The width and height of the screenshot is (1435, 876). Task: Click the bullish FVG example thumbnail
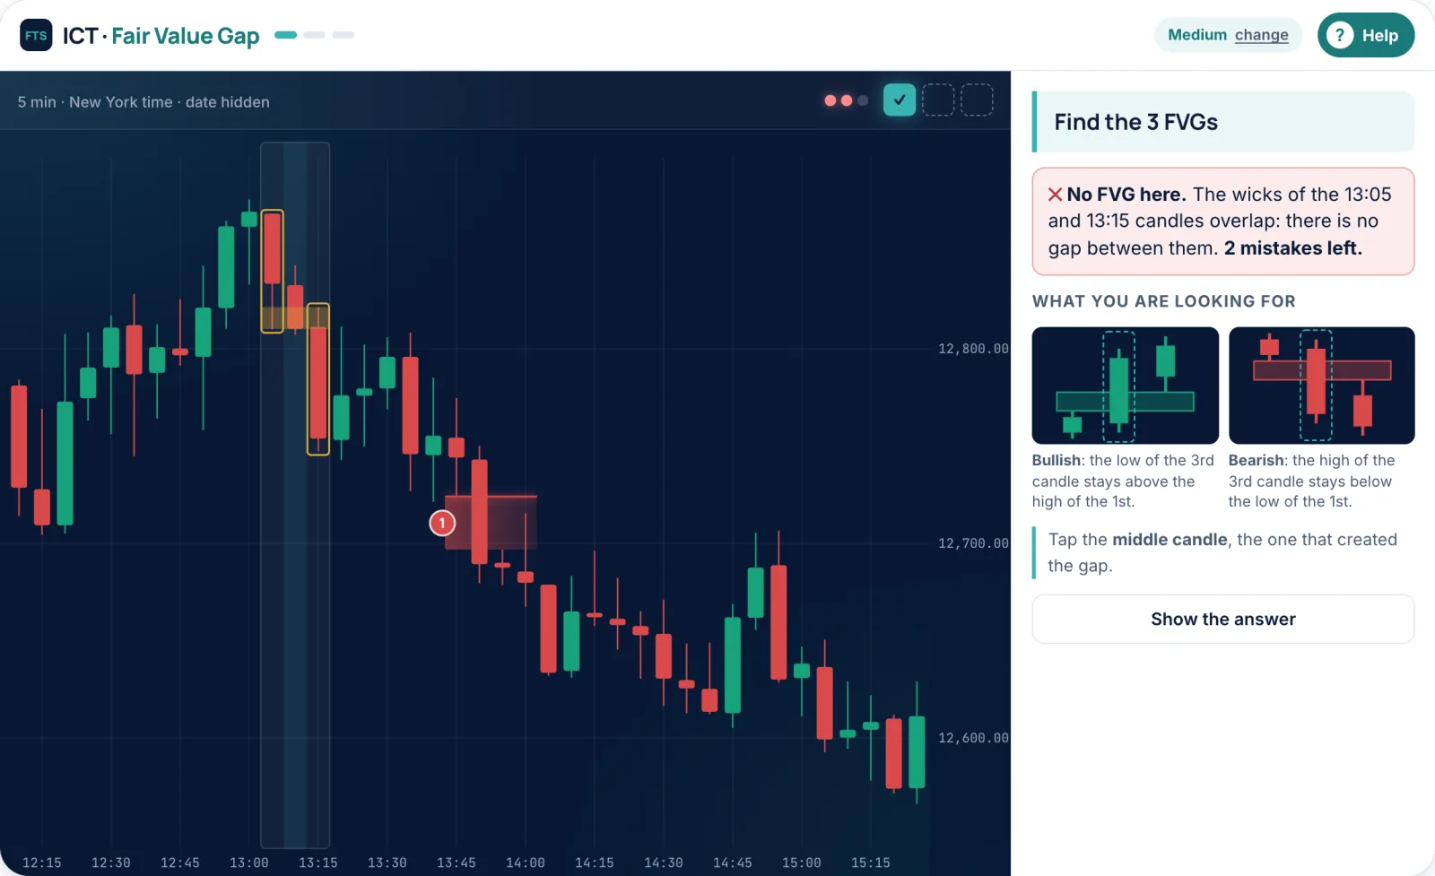[x=1125, y=386]
